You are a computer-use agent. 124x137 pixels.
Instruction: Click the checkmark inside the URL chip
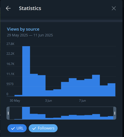(x=13, y=128)
